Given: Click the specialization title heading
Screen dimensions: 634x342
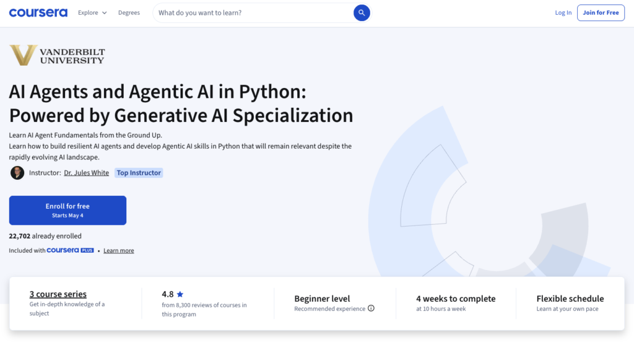Looking at the screenshot, I should coord(181,103).
